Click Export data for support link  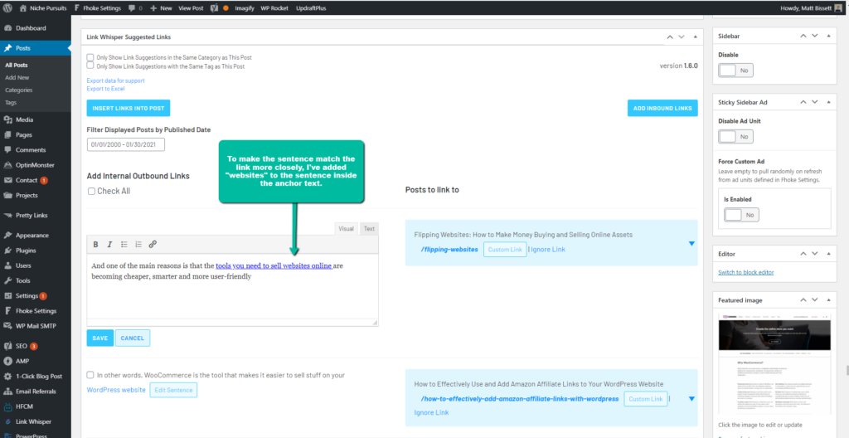116,80
